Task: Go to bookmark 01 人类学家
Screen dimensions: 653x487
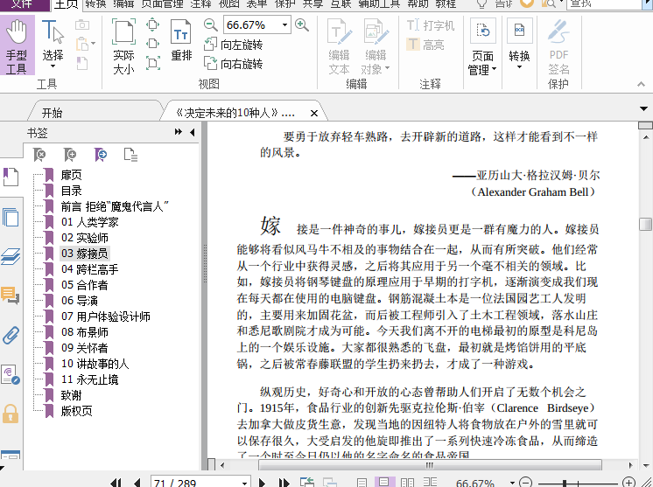Action: click(89, 222)
